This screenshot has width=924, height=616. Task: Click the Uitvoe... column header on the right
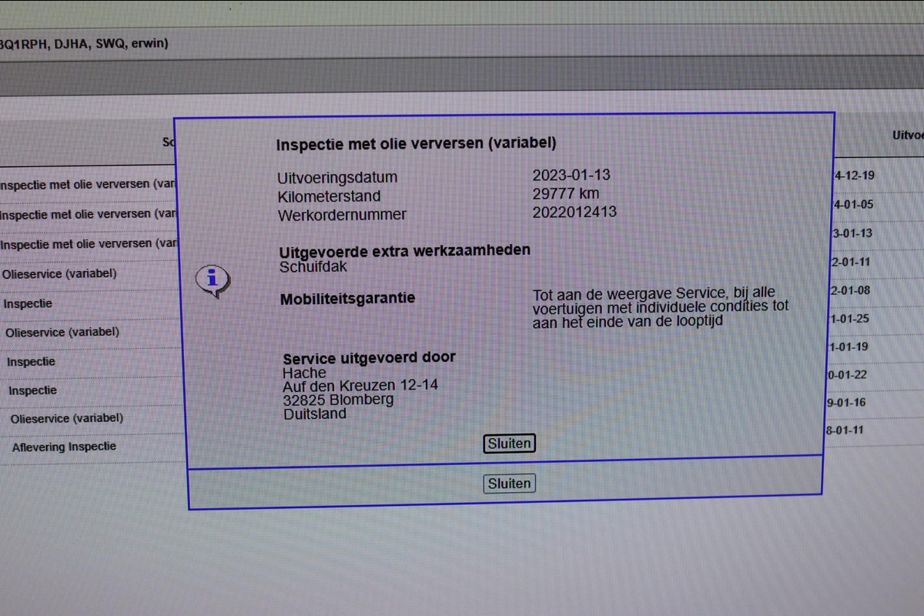(907, 136)
